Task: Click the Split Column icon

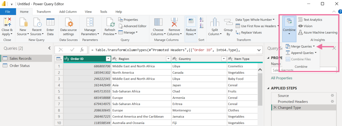Action: [215, 22]
